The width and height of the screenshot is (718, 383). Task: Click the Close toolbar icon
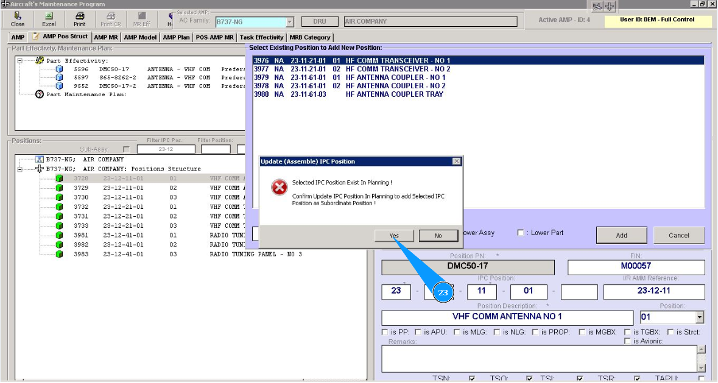pyautogui.click(x=18, y=19)
